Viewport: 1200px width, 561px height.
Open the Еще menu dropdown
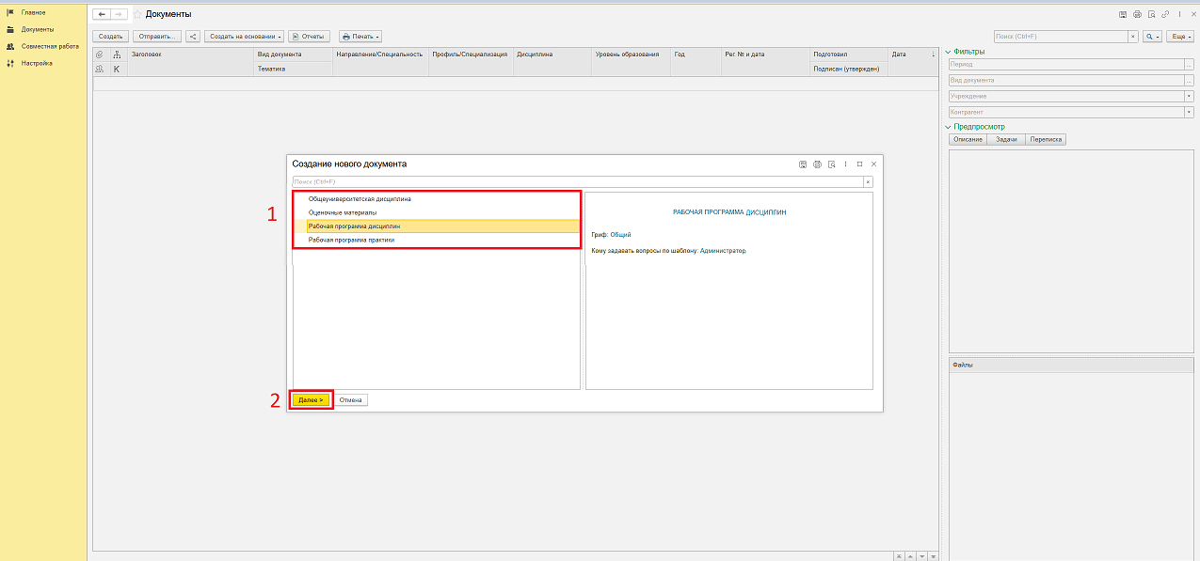[1179, 37]
